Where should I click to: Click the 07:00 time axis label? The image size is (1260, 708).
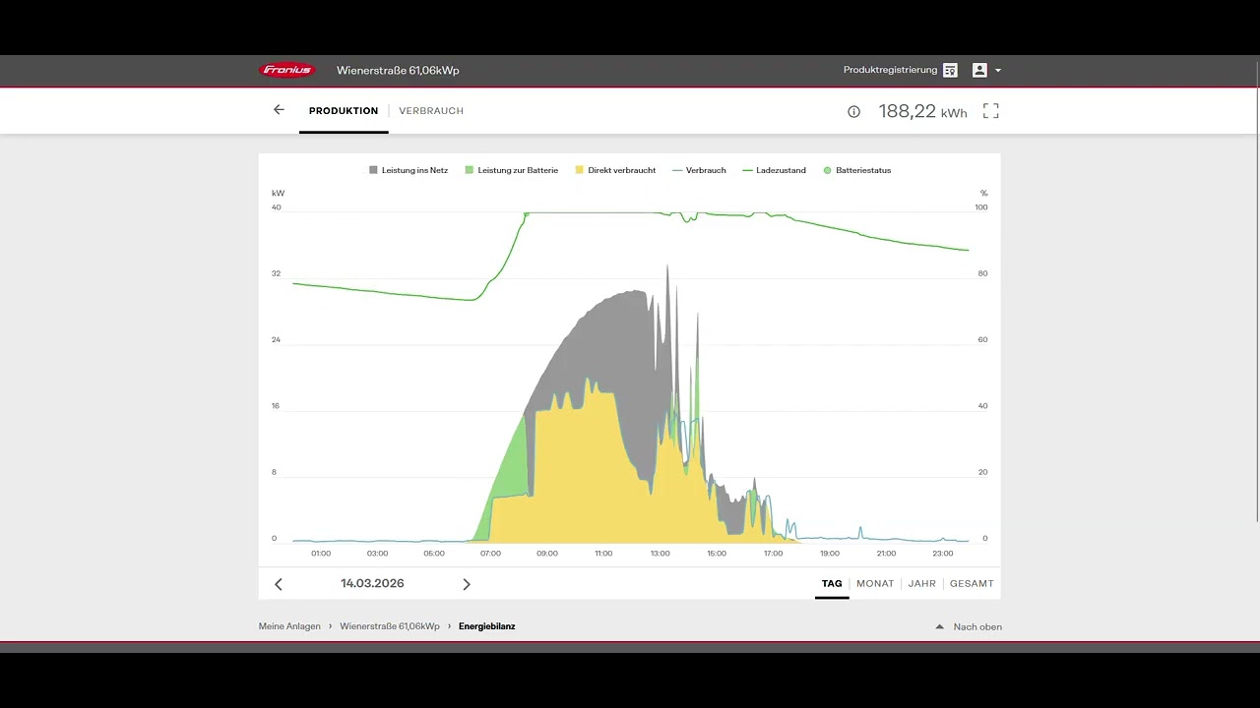click(490, 554)
